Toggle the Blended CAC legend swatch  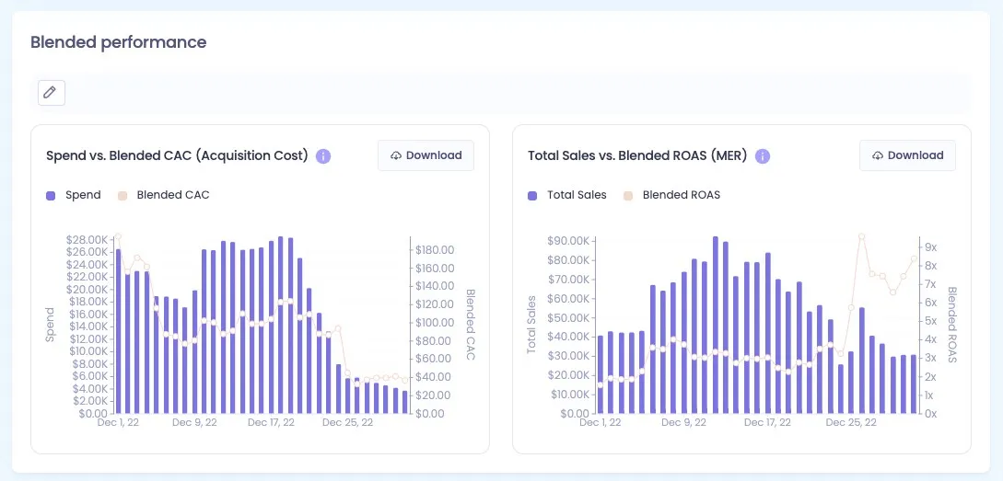[x=122, y=196]
